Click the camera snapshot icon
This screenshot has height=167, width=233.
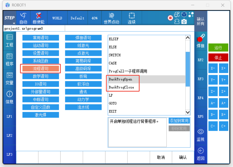[x=184, y=22]
